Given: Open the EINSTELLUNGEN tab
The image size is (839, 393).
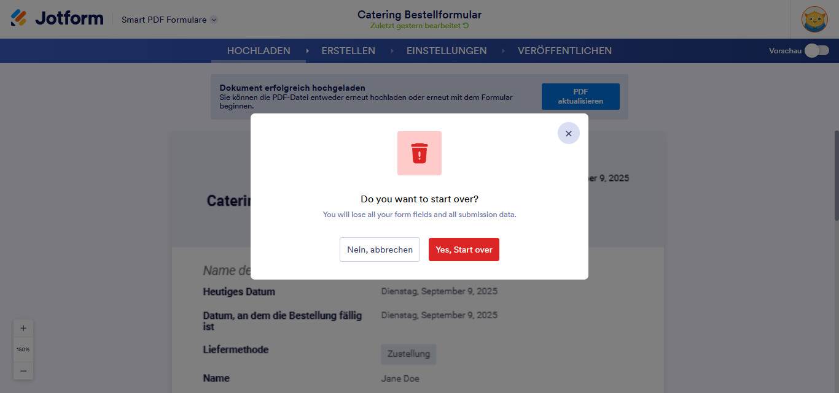Looking at the screenshot, I should click(447, 51).
